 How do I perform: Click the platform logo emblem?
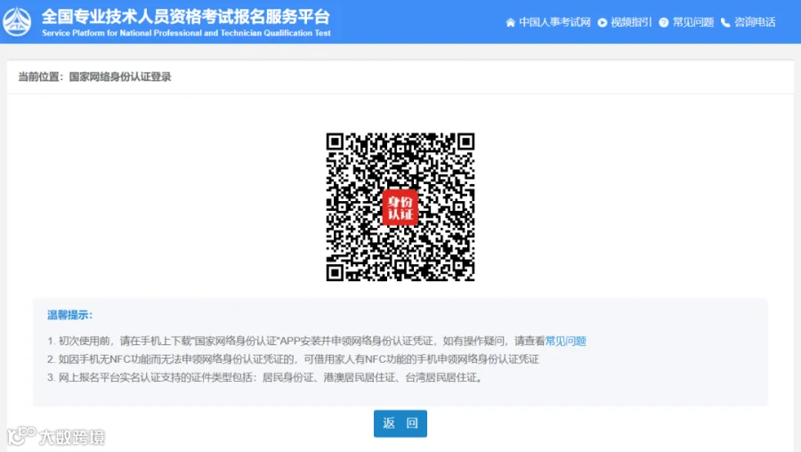[17, 22]
